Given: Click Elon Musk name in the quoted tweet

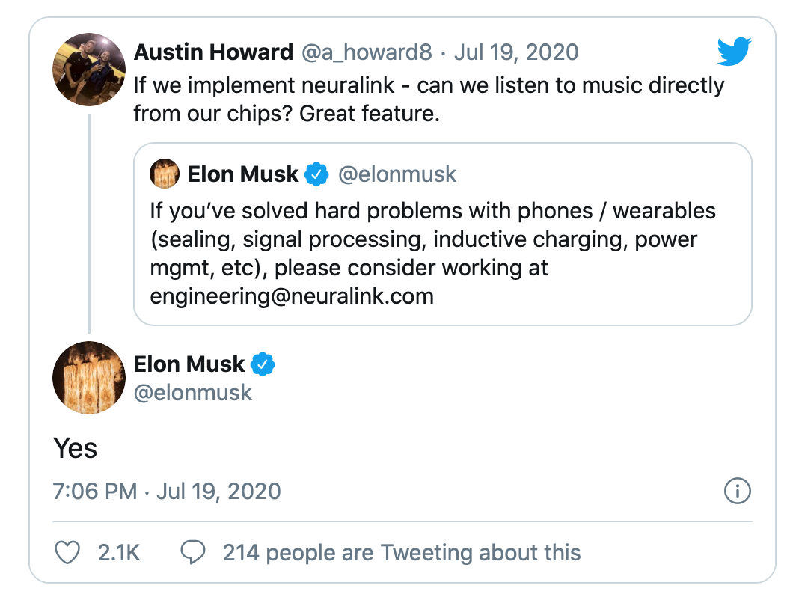Looking at the screenshot, I should tap(242, 174).
